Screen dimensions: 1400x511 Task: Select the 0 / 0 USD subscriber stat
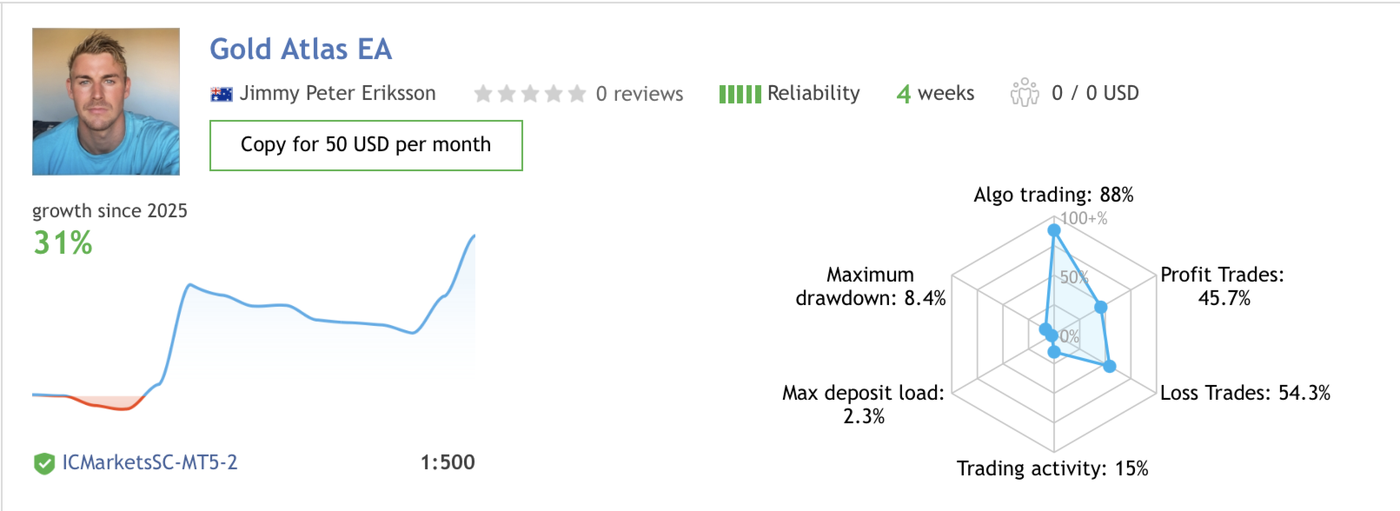click(1096, 93)
